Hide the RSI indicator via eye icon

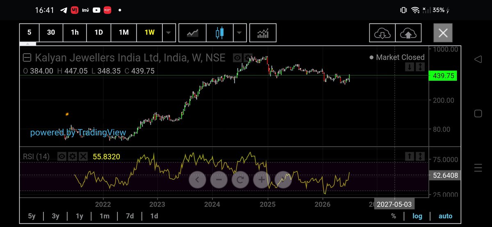61,156
